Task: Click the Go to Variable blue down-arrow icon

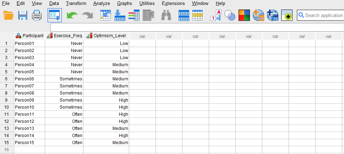Action: coord(120,15)
